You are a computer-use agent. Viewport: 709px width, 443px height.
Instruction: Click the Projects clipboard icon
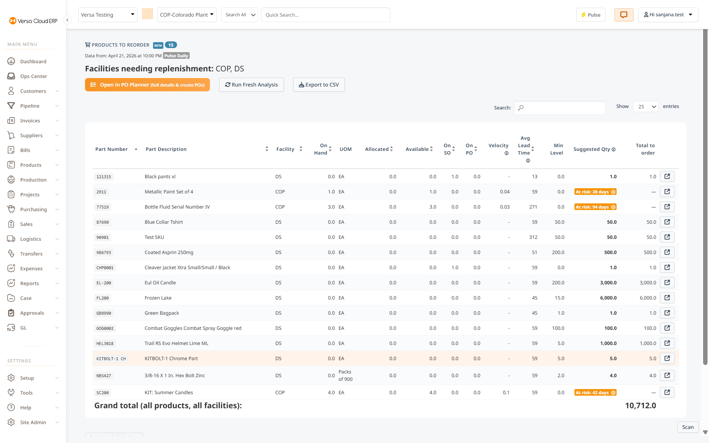point(11,195)
